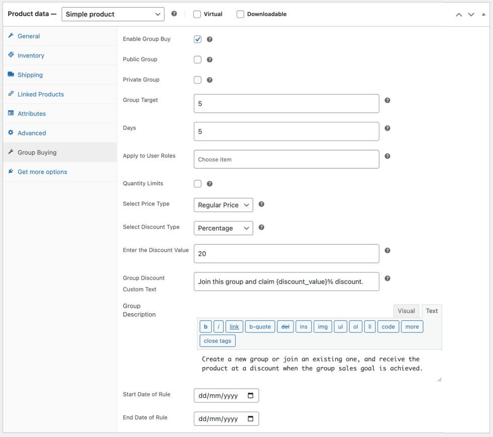493x437 pixels.
Task: Tick the Quantity Limits checkbox
Action: (x=197, y=184)
